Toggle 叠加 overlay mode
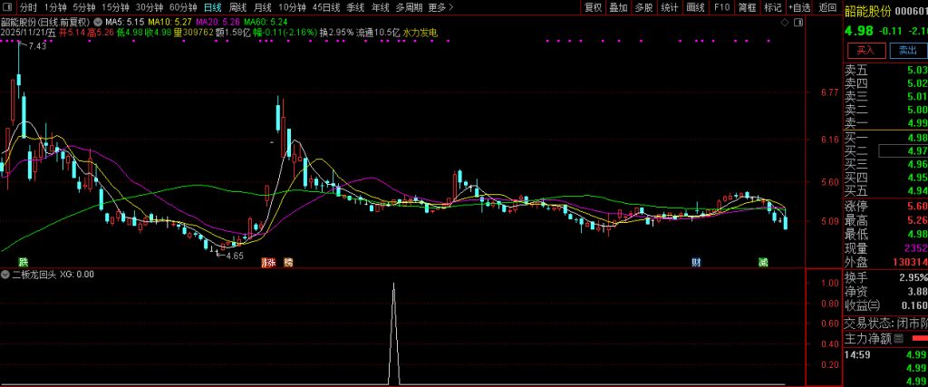The image size is (928, 387). [618, 7]
